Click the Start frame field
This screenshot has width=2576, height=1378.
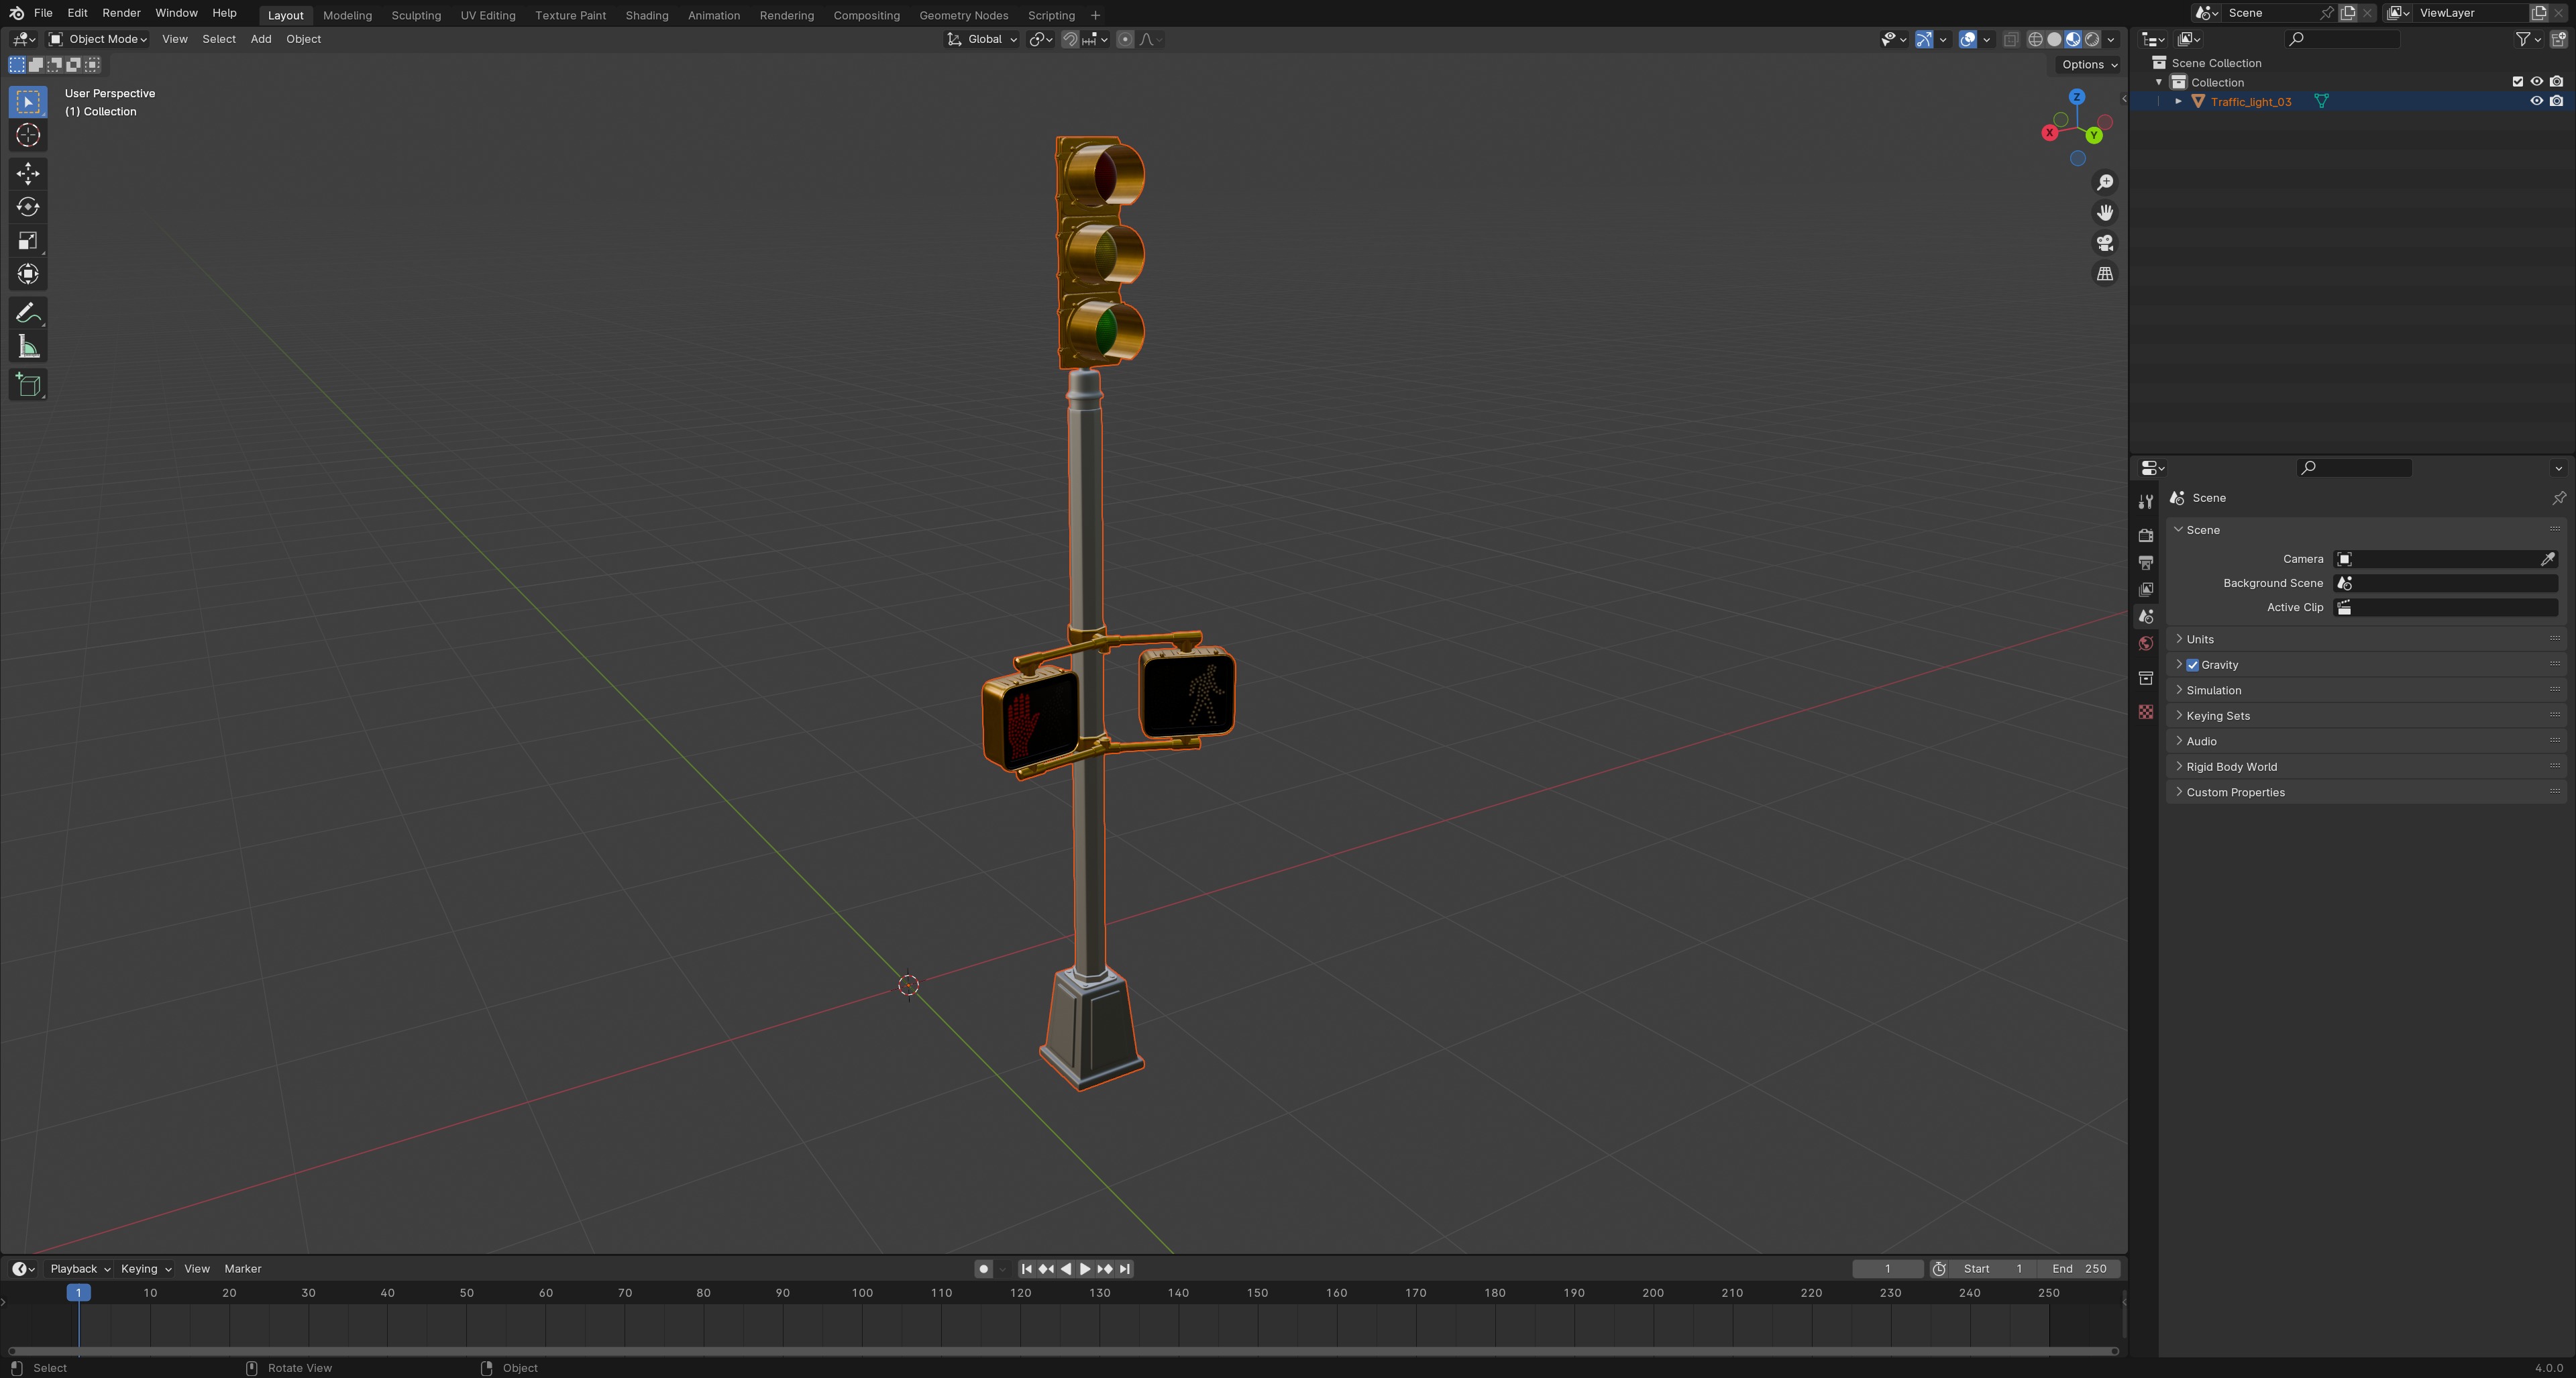coord(1993,1269)
